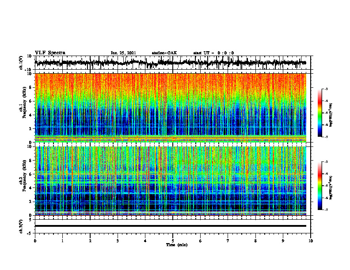
Task: Click the ch.1 spectrogram panel
Action: point(171,108)
